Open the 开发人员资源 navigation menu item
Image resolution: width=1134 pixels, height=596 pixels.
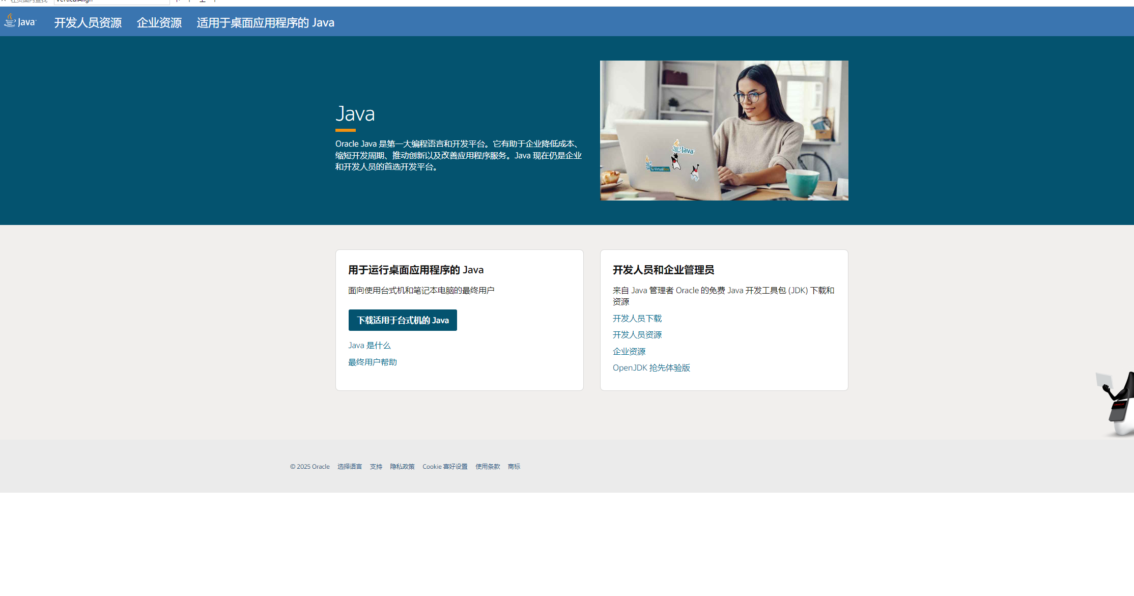tap(88, 22)
